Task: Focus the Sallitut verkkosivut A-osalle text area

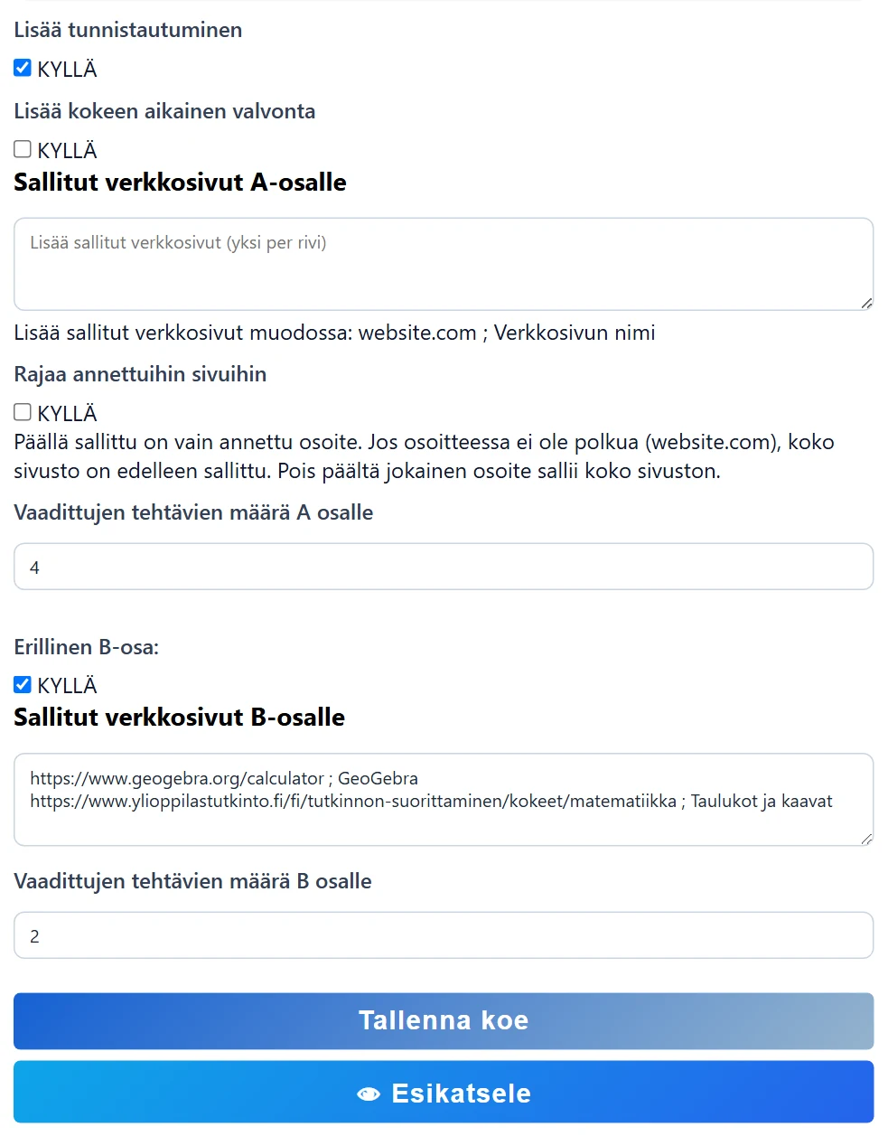Action: click(444, 264)
